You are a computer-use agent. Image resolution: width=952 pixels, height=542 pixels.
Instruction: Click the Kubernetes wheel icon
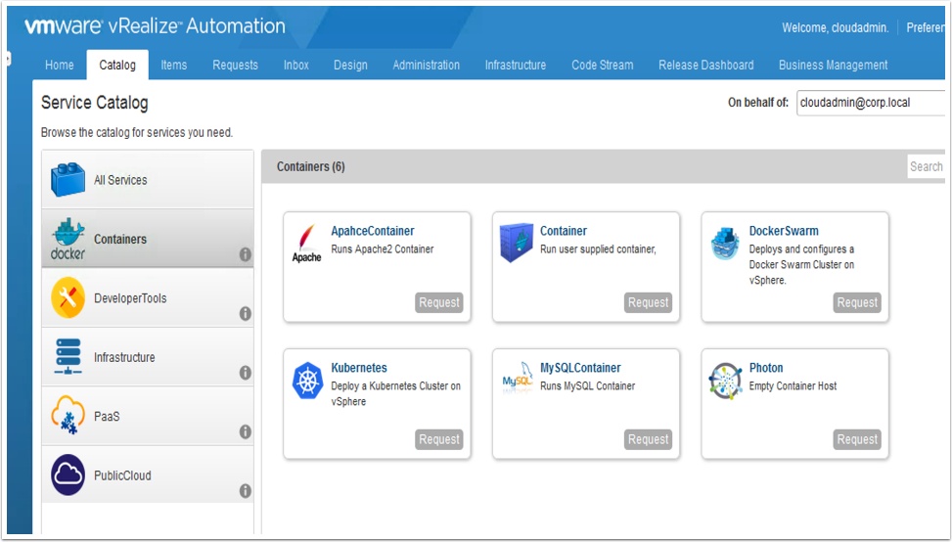tap(307, 381)
